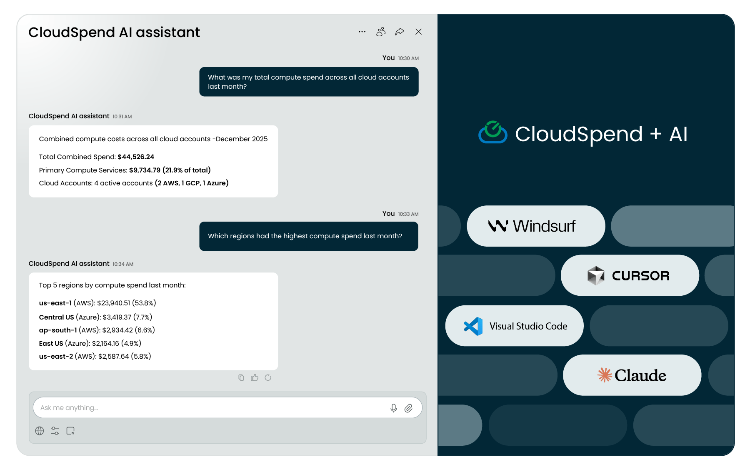Activate the microphone voice input
The width and height of the screenshot is (750, 467).
click(x=393, y=407)
